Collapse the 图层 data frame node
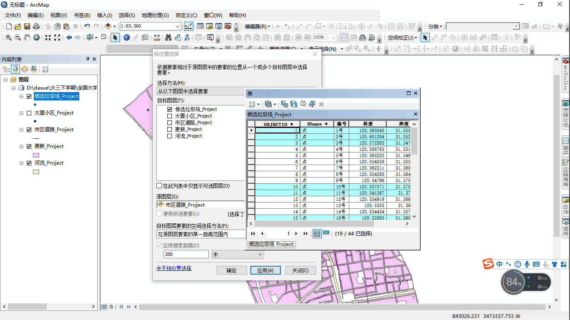Viewport: 570px width, 320px height. 6,80
